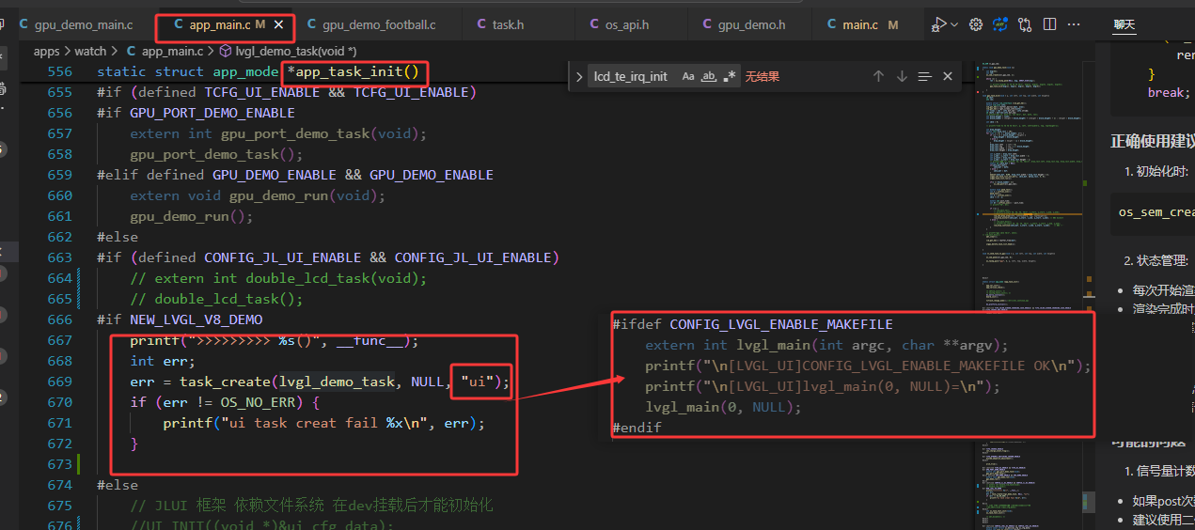Click lvgl_demo_task in the task_create call
The height and width of the screenshot is (530, 1195).
[x=338, y=382]
